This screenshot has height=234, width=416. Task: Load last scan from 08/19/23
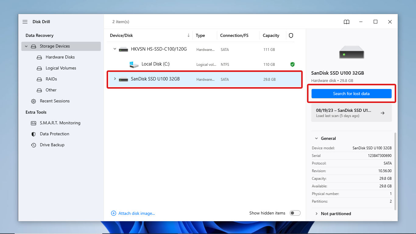351,113
